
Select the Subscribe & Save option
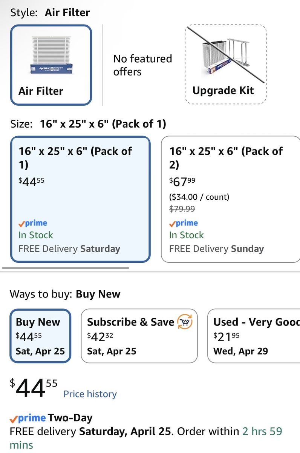(x=139, y=336)
